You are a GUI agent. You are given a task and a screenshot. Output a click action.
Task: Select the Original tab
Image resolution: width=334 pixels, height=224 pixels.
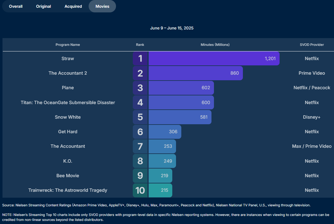[44, 6]
